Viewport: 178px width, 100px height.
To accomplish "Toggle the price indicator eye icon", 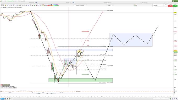I will point(6,8).
